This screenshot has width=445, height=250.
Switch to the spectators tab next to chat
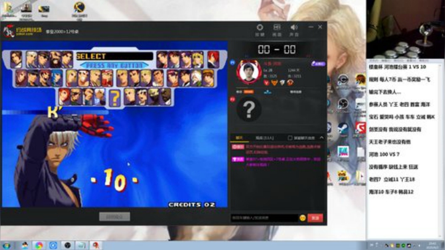[265, 138]
